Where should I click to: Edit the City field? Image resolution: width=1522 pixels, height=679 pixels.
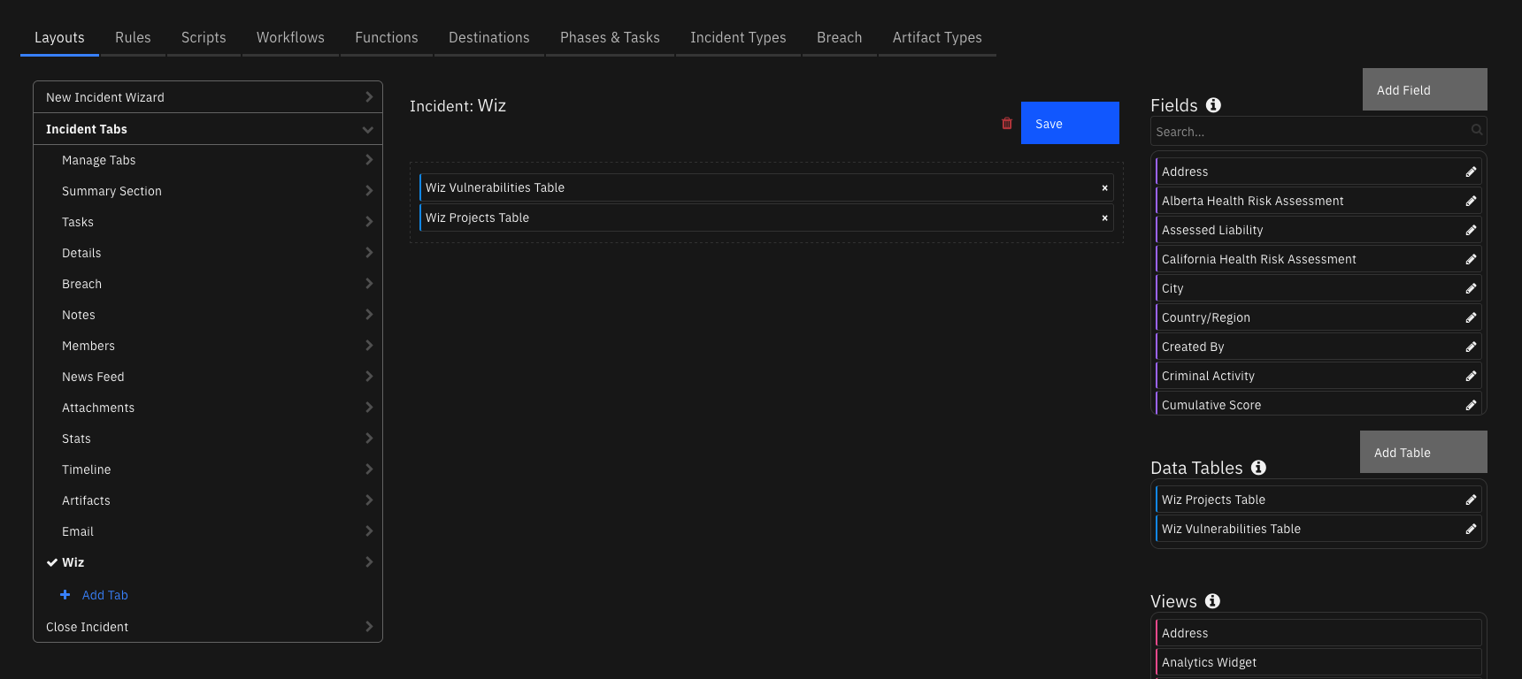[x=1471, y=288]
